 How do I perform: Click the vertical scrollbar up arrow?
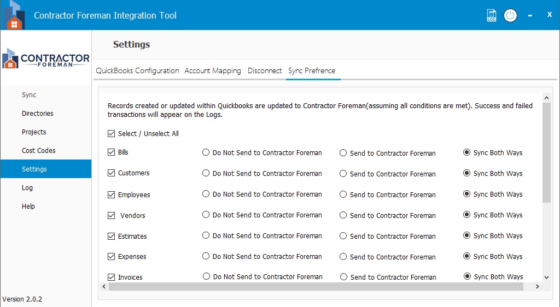pos(546,98)
